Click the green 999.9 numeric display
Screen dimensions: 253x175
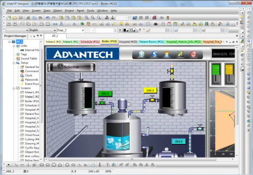point(105,94)
